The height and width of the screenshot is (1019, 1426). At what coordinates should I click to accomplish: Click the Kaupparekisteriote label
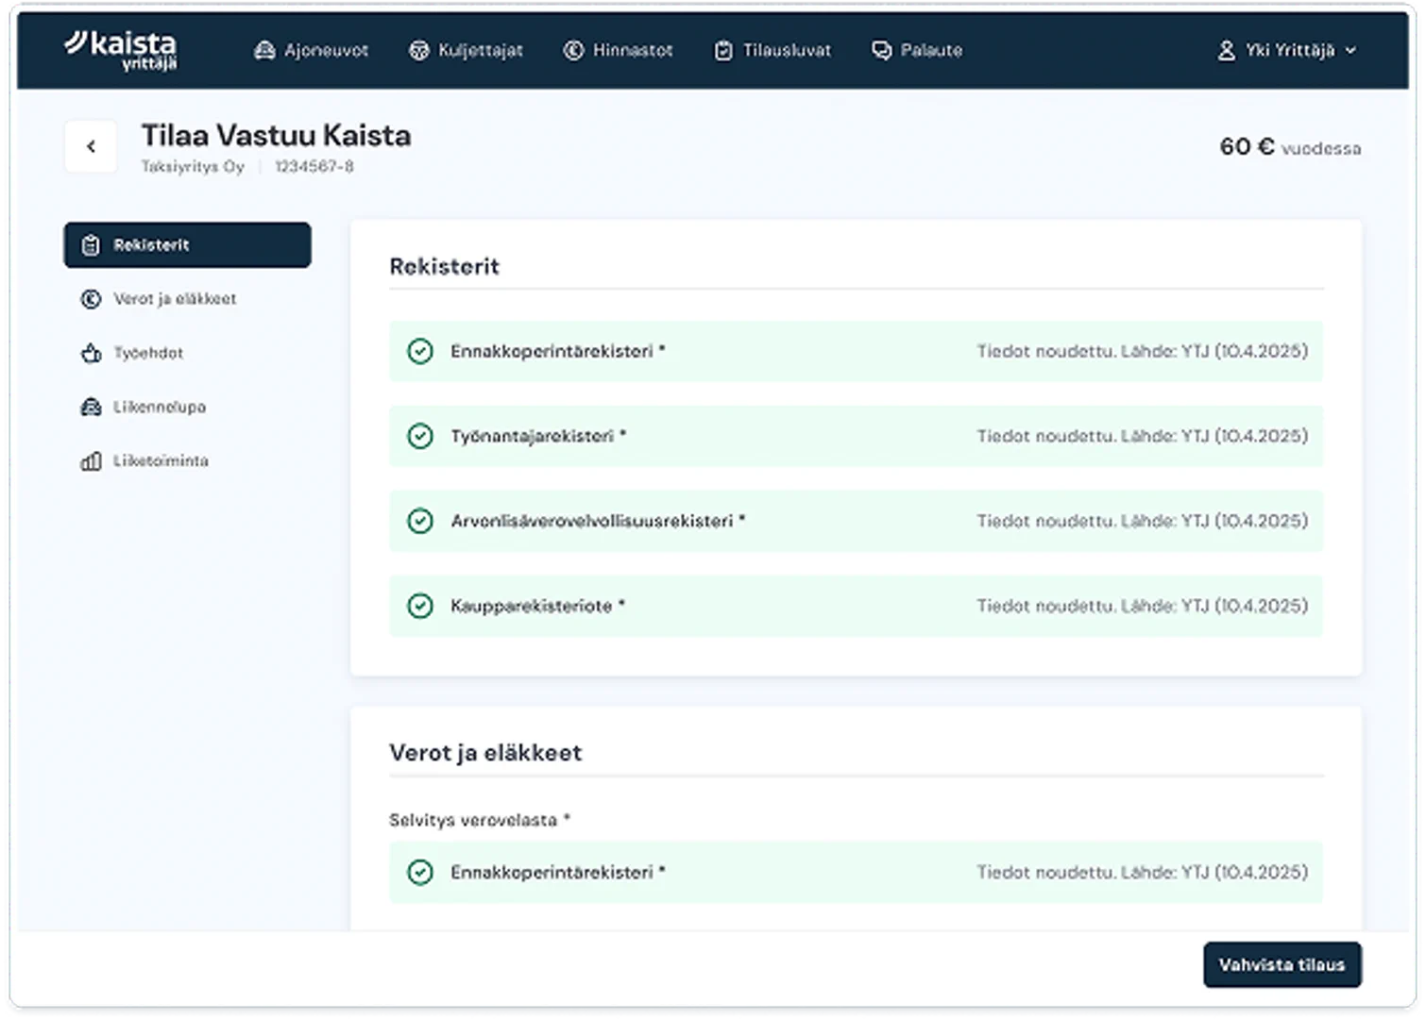[537, 606]
